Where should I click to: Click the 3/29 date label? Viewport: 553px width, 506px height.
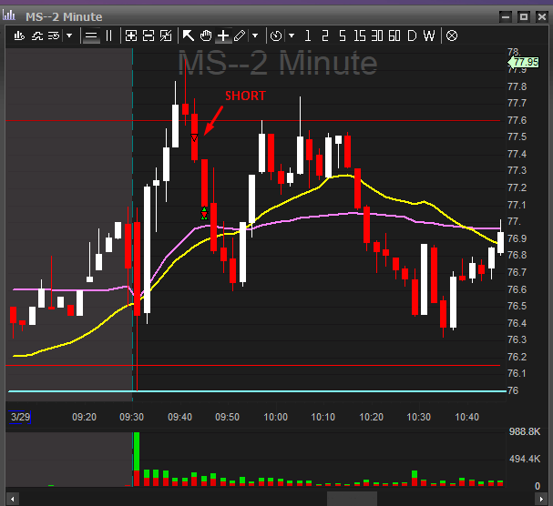click(20, 417)
